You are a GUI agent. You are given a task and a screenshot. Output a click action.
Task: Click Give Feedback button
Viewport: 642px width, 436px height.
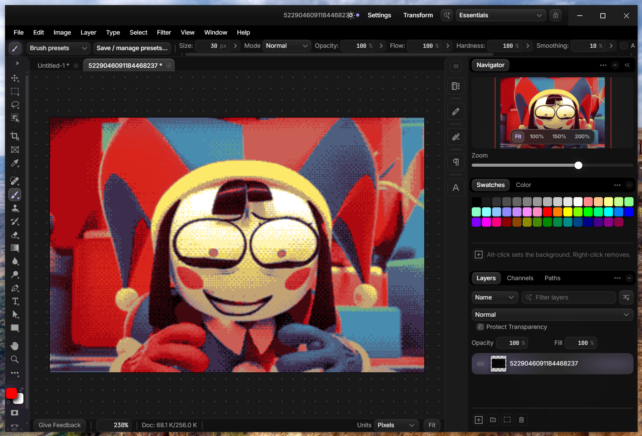(60, 425)
